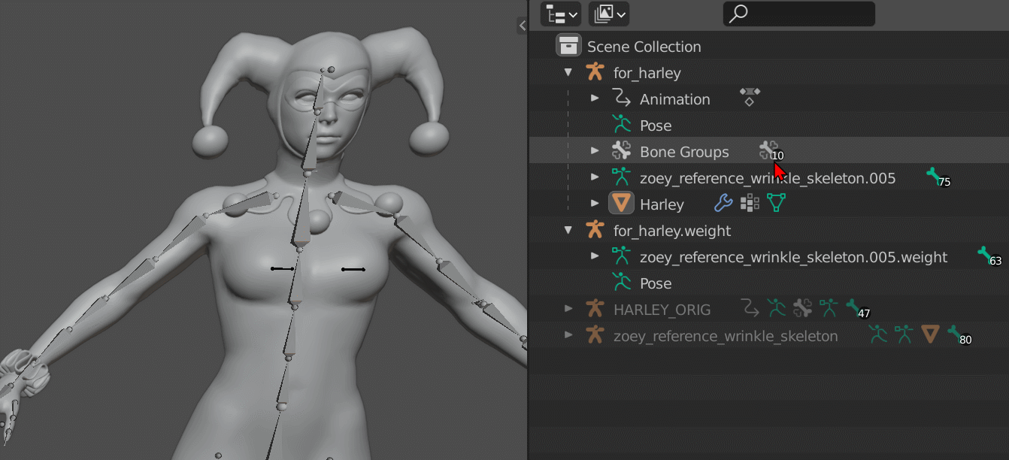Click the dimmed armature icon of HARLEY_ORIG
The width and height of the screenshot is (1009, 460).
pyautogui.click(x=595, y=308)
